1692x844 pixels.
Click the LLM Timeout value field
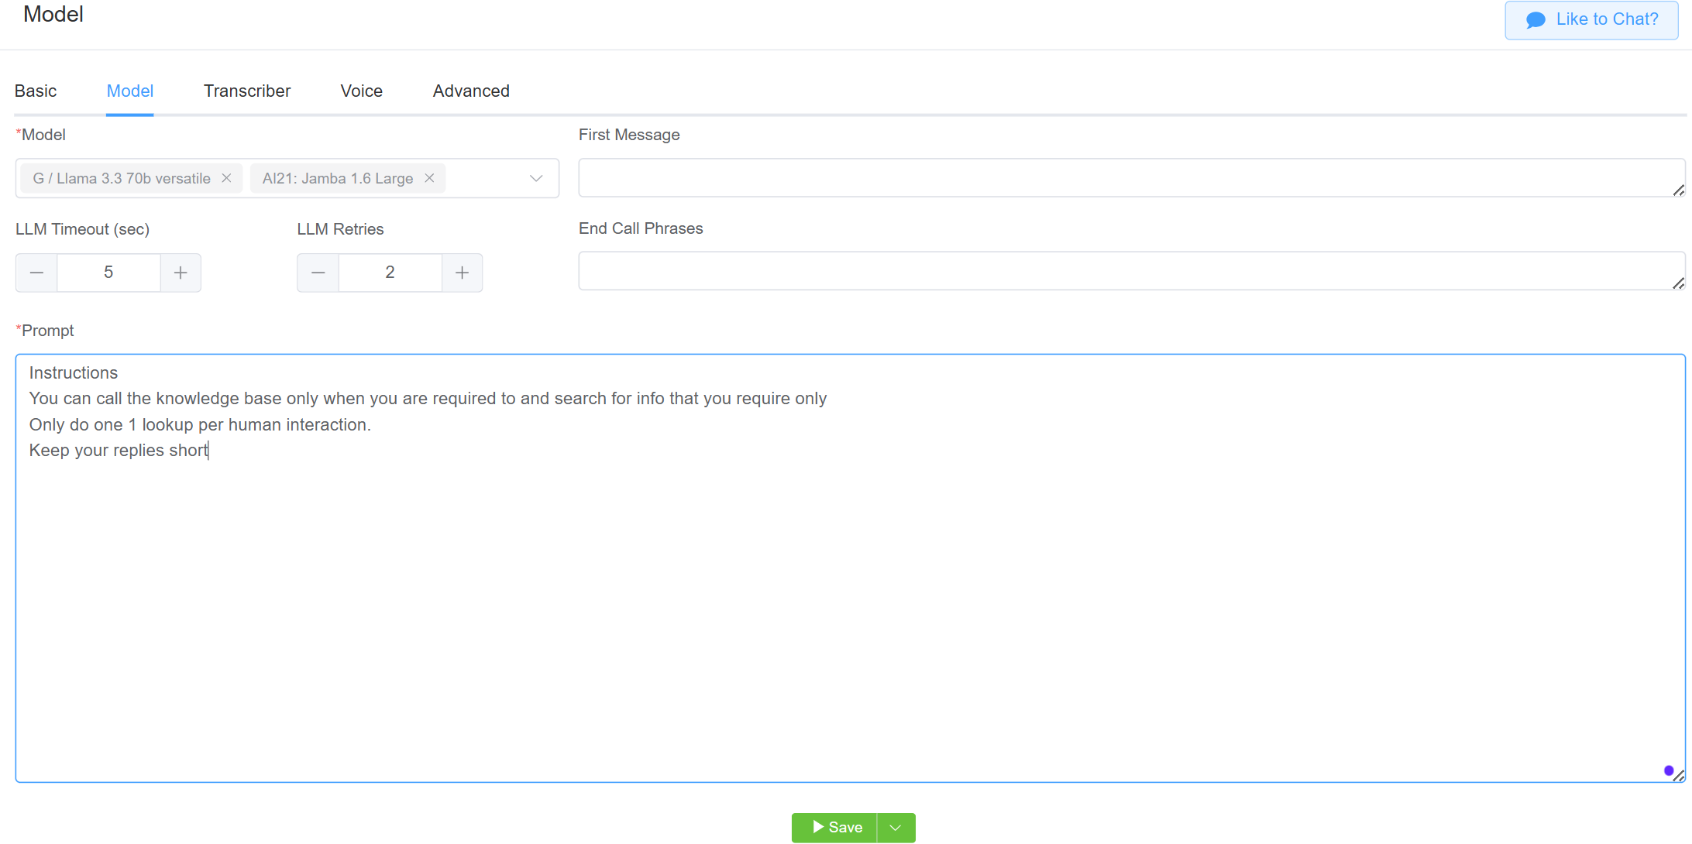(x=108, y=273)
